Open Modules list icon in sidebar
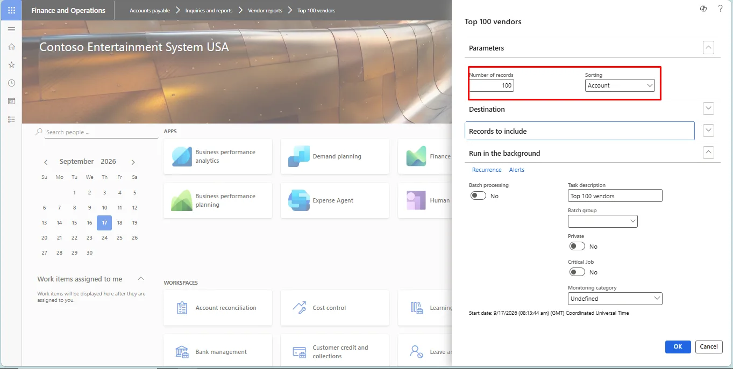 [11, 119]
